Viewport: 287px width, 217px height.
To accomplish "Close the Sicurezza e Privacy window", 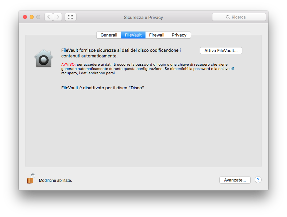I will 25,17.
